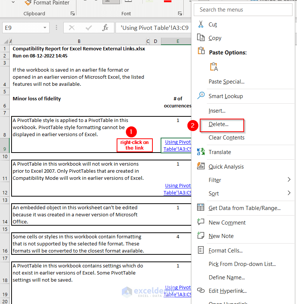Click the Using Pivot Table link in row 12
Screen dimensions: 297x304
click(177, 189)
